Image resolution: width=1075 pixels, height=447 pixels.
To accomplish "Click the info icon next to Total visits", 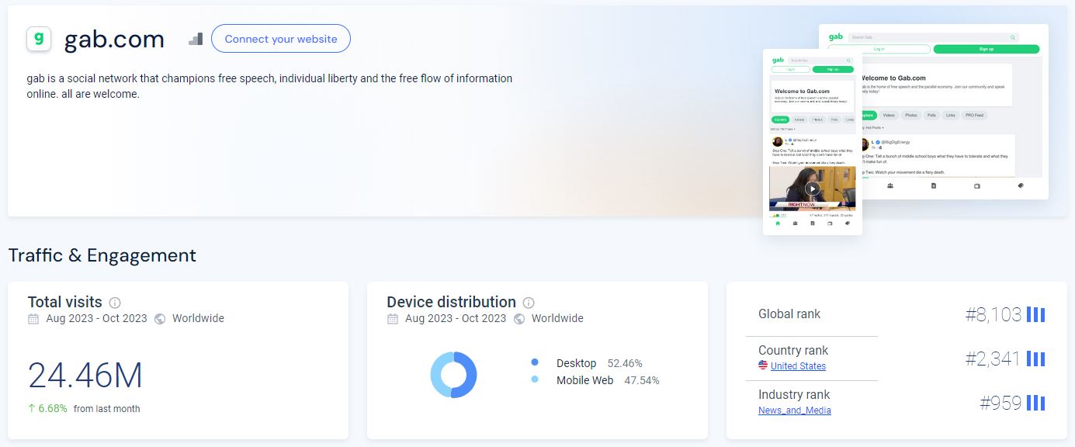I will 115,303.
